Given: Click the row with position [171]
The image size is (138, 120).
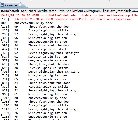Looking at the screenshot, I should [35, 27].
